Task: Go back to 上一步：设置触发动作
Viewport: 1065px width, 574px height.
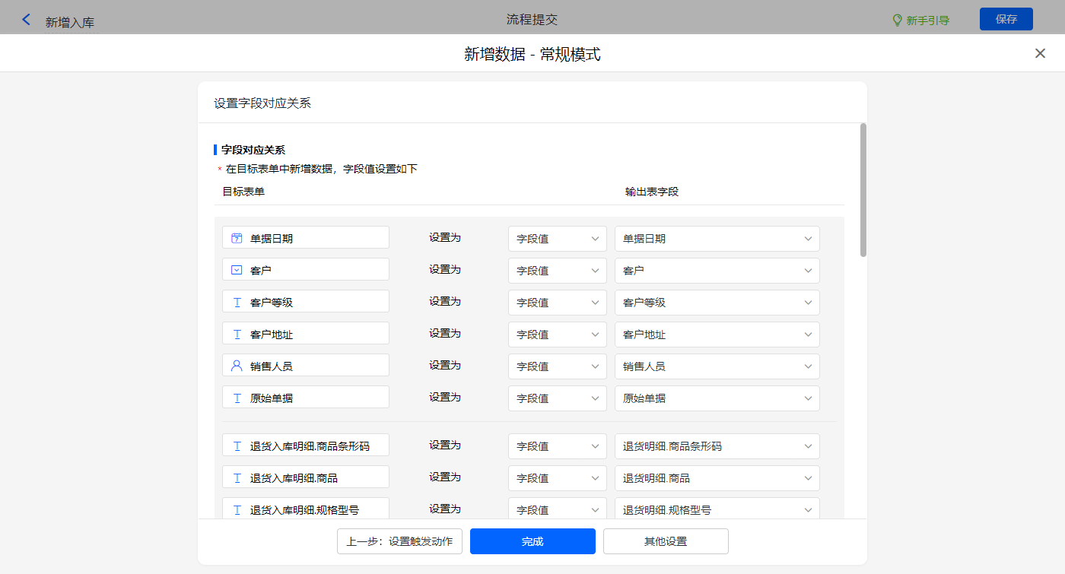Action: click(x=399, y=541)
